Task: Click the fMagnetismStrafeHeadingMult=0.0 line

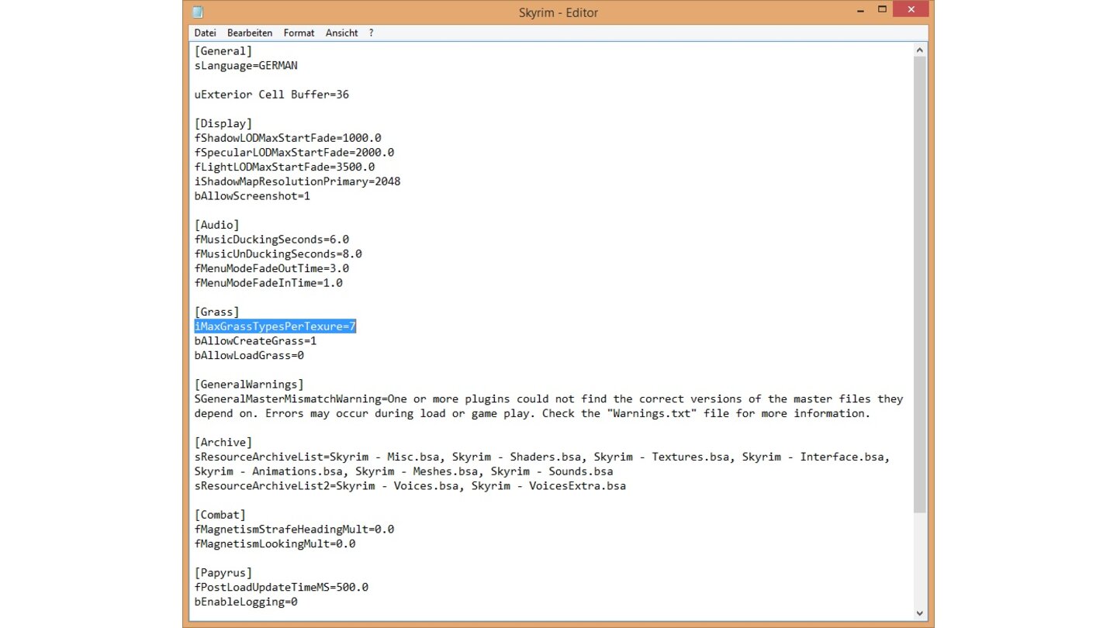Action: [294, 530]
